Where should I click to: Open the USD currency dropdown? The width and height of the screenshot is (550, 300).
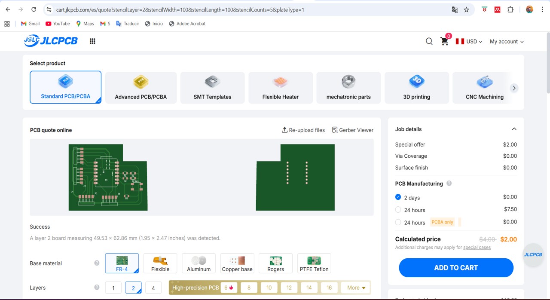point(469,41)
